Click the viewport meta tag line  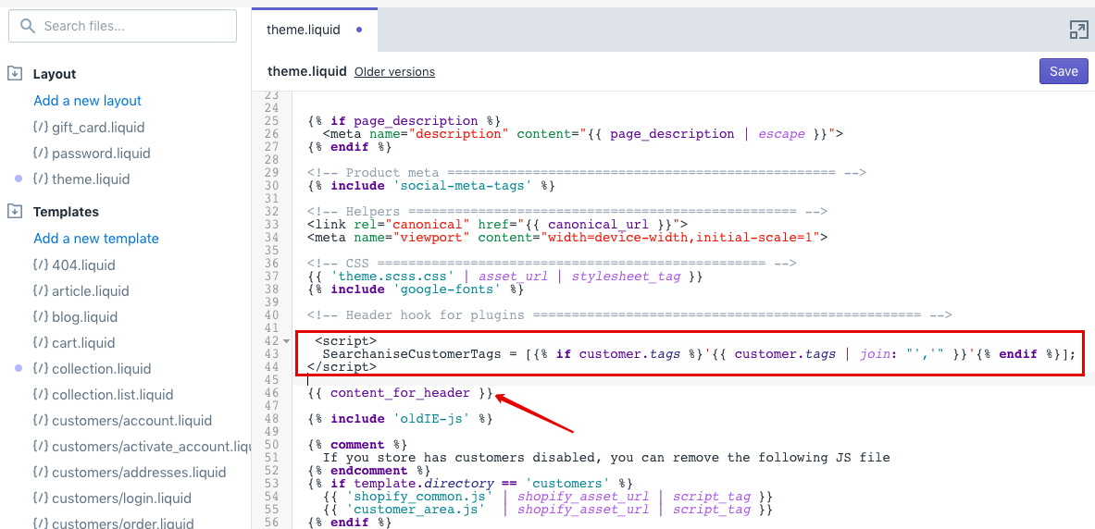point(567,238)
